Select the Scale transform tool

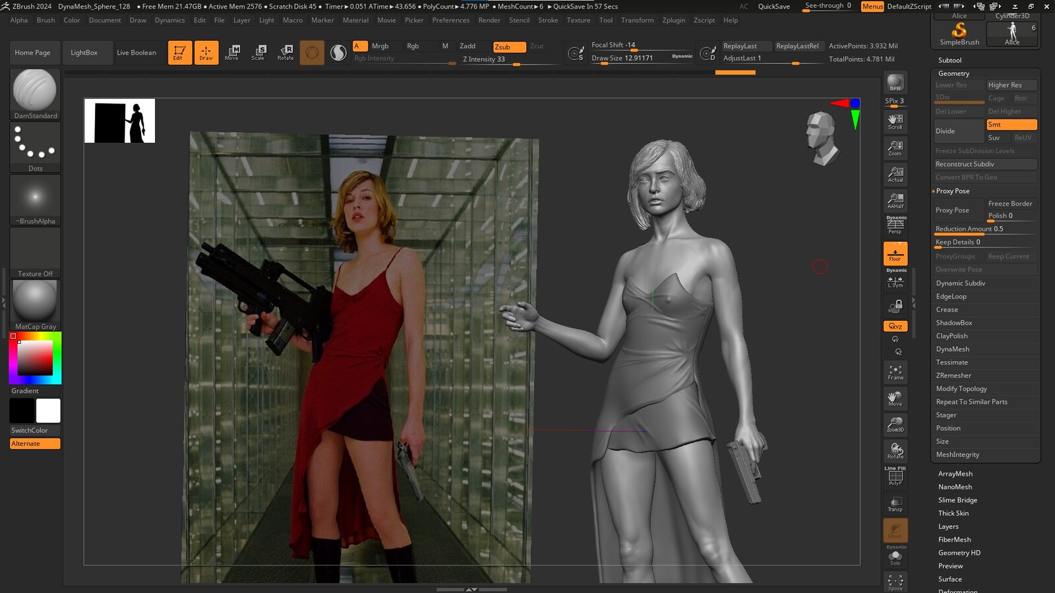click(258, 53)
